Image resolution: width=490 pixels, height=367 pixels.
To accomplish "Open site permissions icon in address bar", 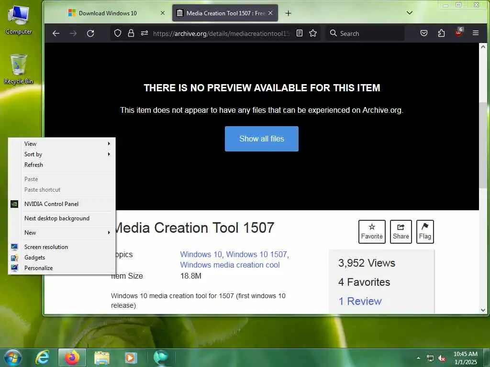I will coord(145,33).
